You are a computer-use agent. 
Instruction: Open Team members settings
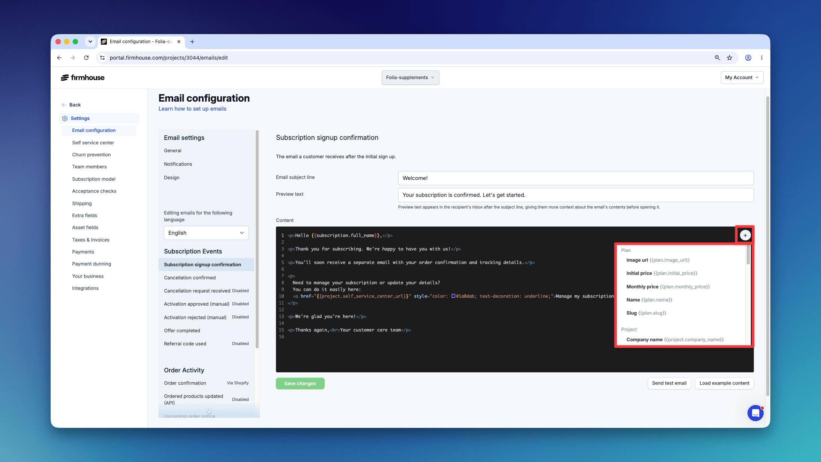[89, 167]
